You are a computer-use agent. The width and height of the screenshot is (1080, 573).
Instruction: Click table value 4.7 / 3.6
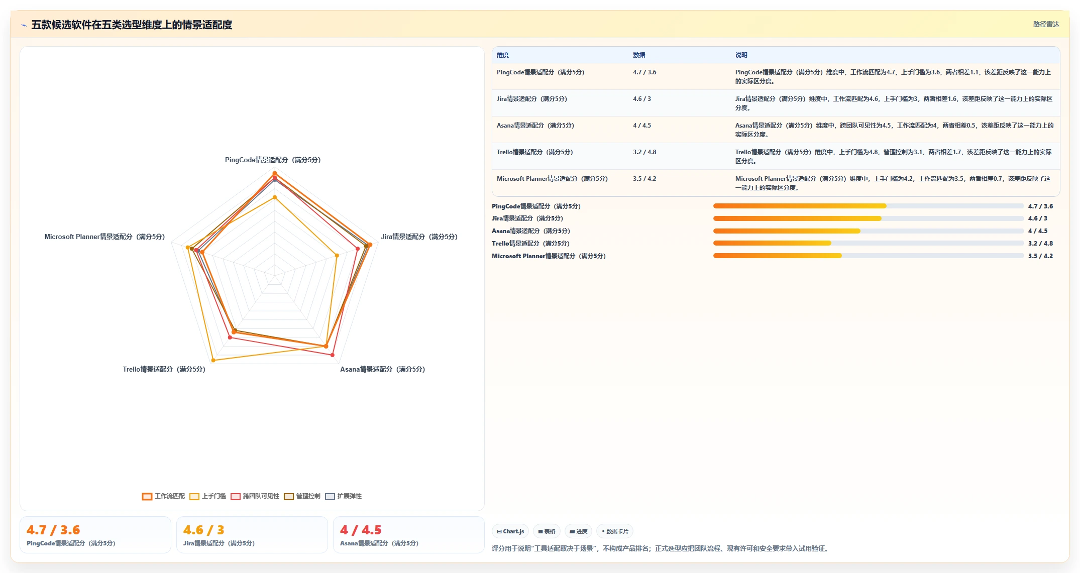pos(644,72)
